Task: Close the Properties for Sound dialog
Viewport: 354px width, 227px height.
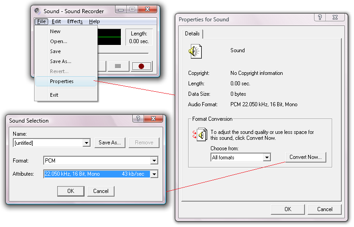Action: [x=336, y=17]
